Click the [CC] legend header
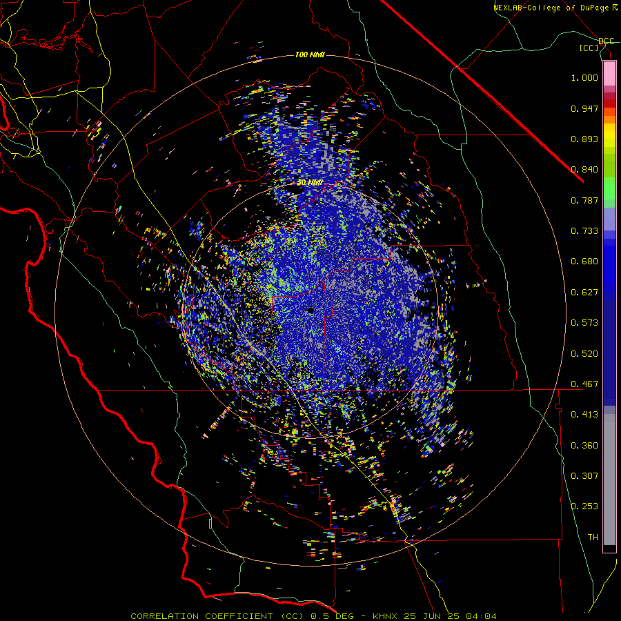This screenshot has height=621, width=621. [589, 48]
